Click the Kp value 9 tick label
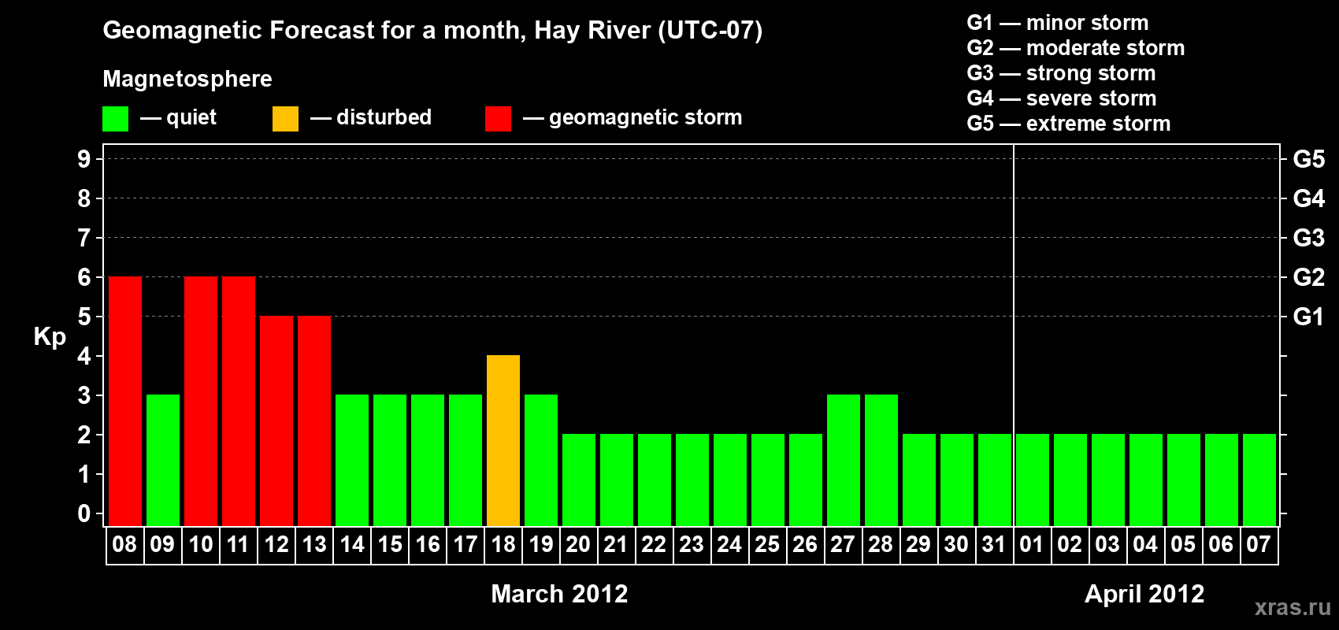This screenshot has width=1339, height=630. [84, 159]
